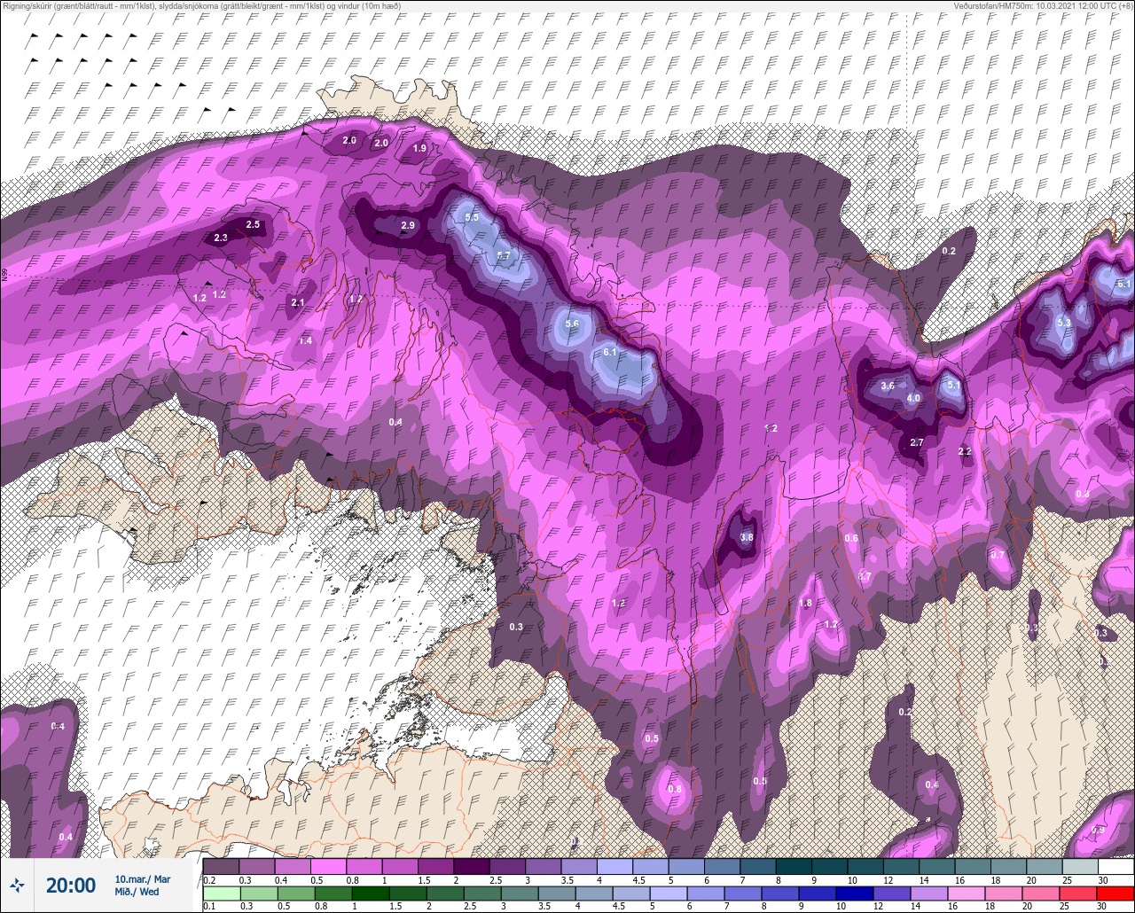
Task: Pick the darkest purple top-row swatch at 2
Action: pos(472,866)
